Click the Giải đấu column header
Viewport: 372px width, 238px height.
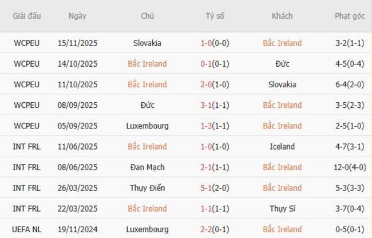[26, 16]
